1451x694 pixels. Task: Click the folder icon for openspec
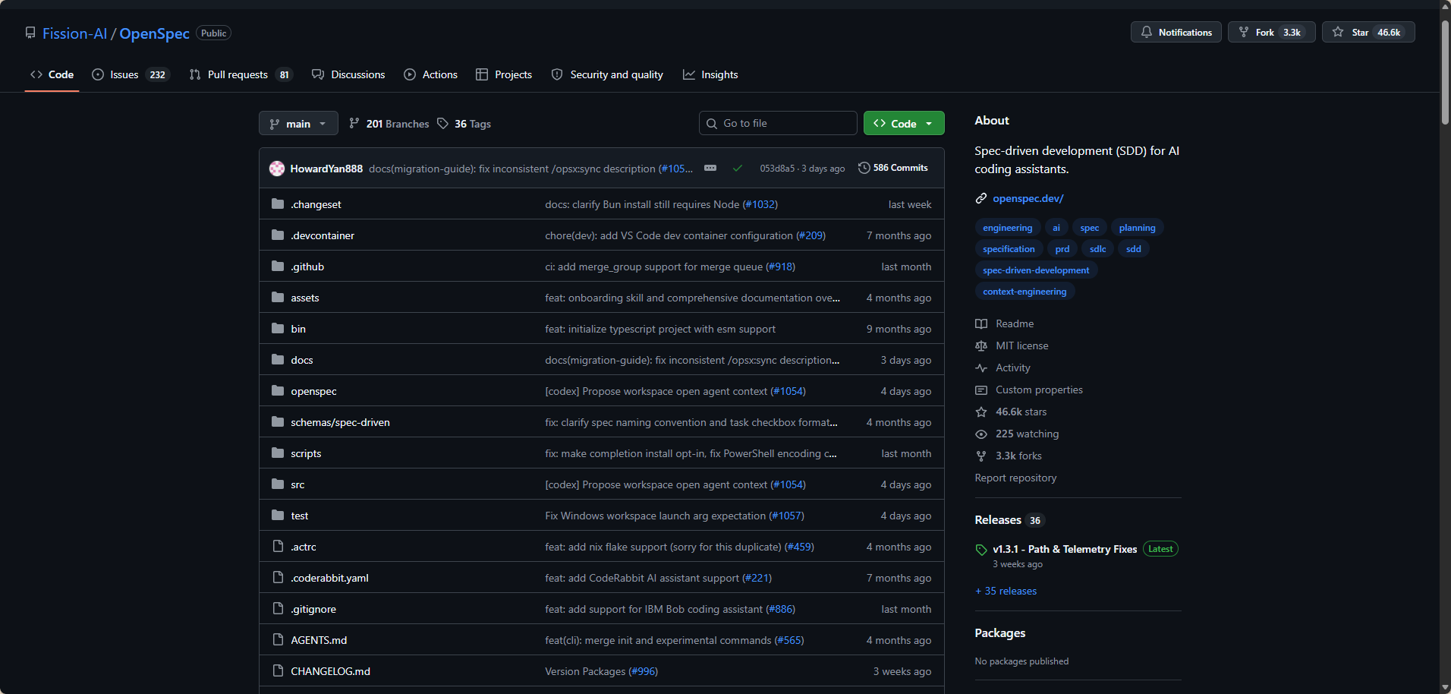pyautogui.click(x=278, y=391)
